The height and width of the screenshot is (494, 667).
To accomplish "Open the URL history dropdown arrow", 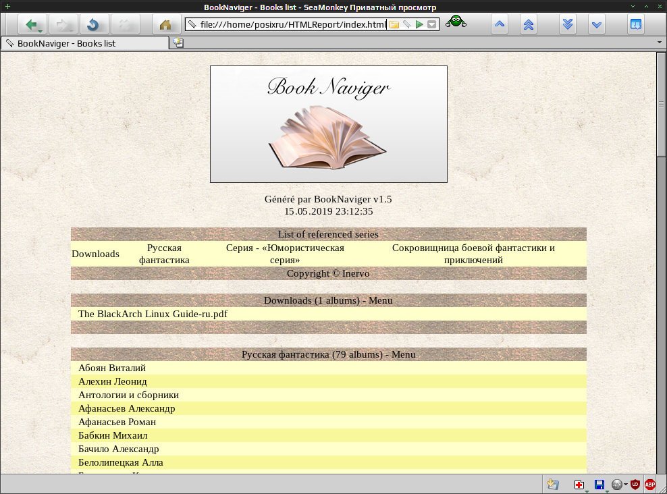I will point(432,24).
